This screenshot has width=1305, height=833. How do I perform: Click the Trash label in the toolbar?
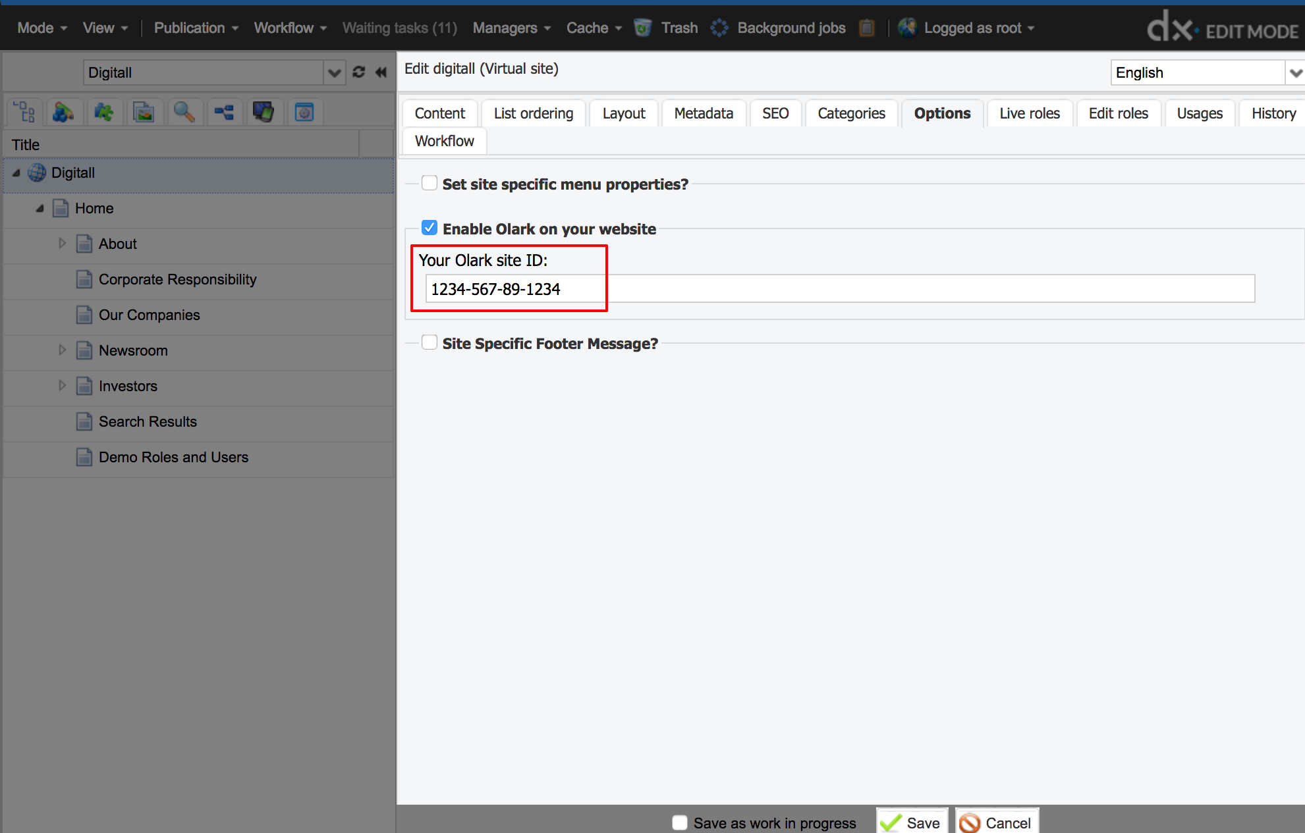click(679, 28)
